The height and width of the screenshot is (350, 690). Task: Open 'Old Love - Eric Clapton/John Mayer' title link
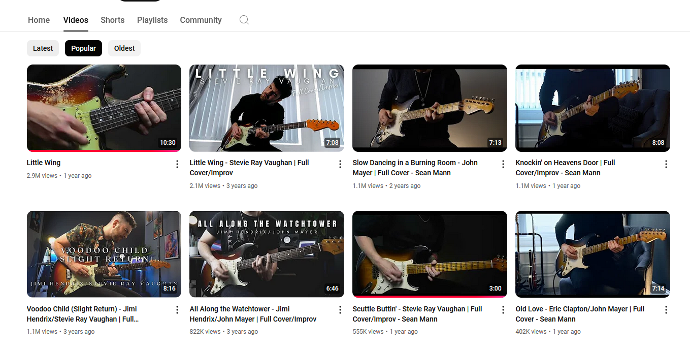point(580,314)
